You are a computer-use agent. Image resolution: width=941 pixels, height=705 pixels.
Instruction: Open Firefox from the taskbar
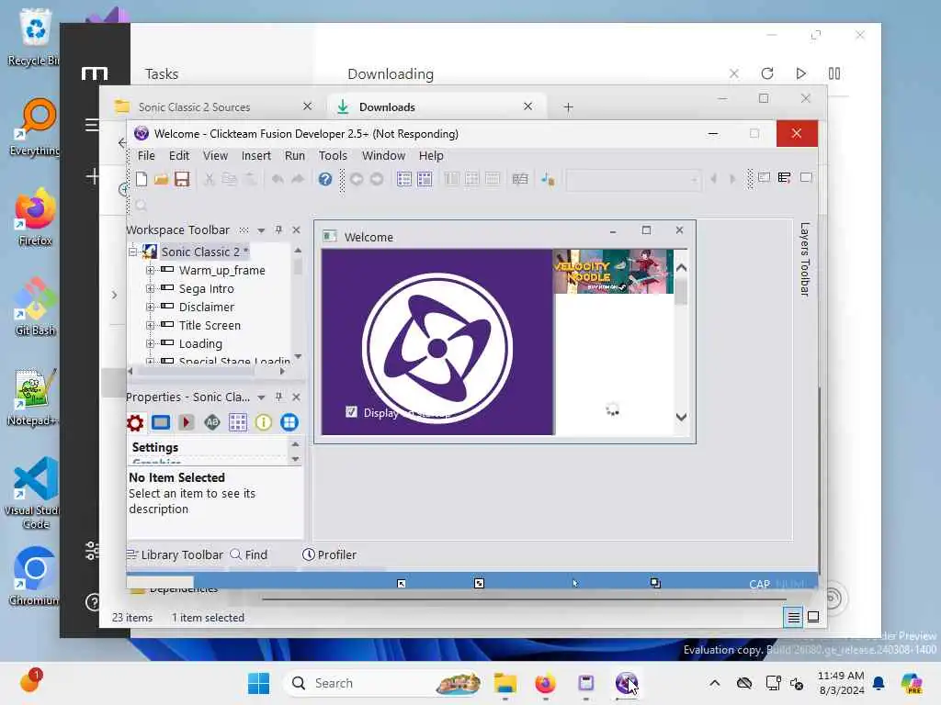[545, 683]
